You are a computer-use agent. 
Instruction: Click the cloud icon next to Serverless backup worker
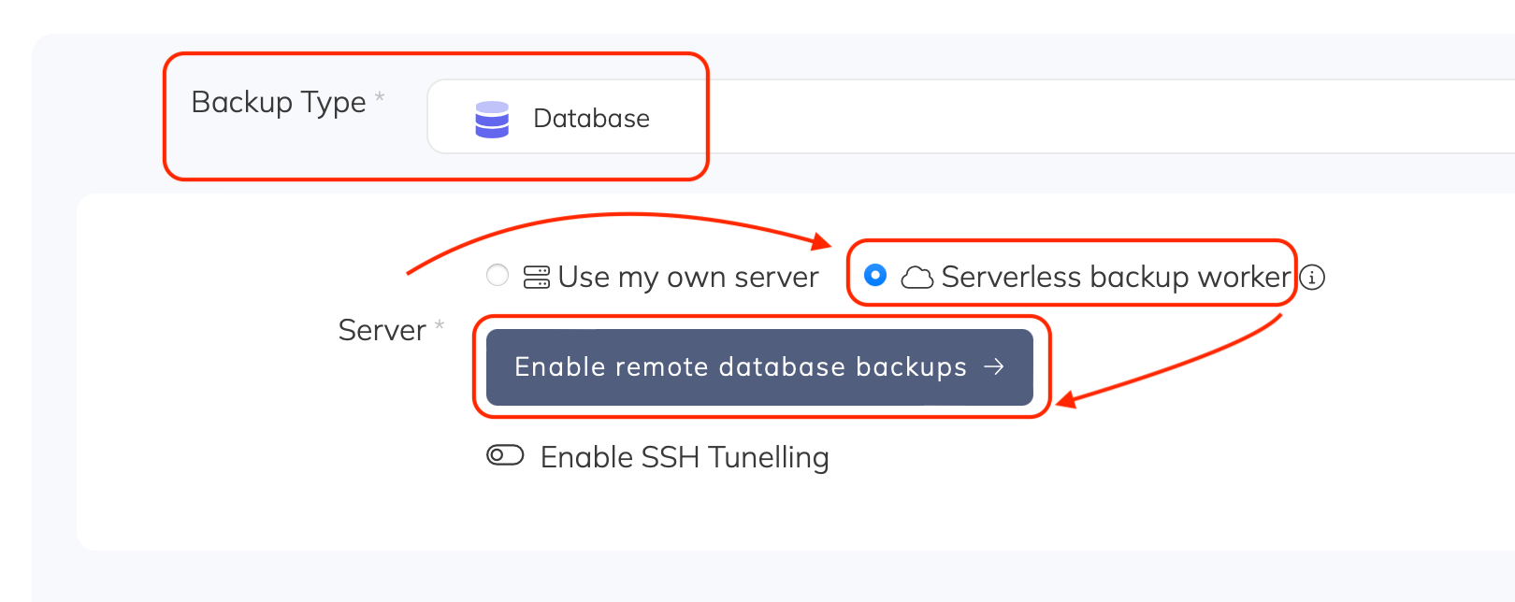point(917,277)
